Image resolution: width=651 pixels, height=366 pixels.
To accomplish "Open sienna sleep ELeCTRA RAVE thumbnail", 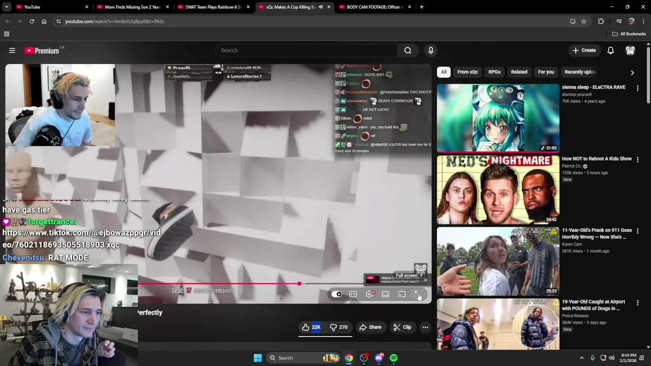I will tap(498, 118).
